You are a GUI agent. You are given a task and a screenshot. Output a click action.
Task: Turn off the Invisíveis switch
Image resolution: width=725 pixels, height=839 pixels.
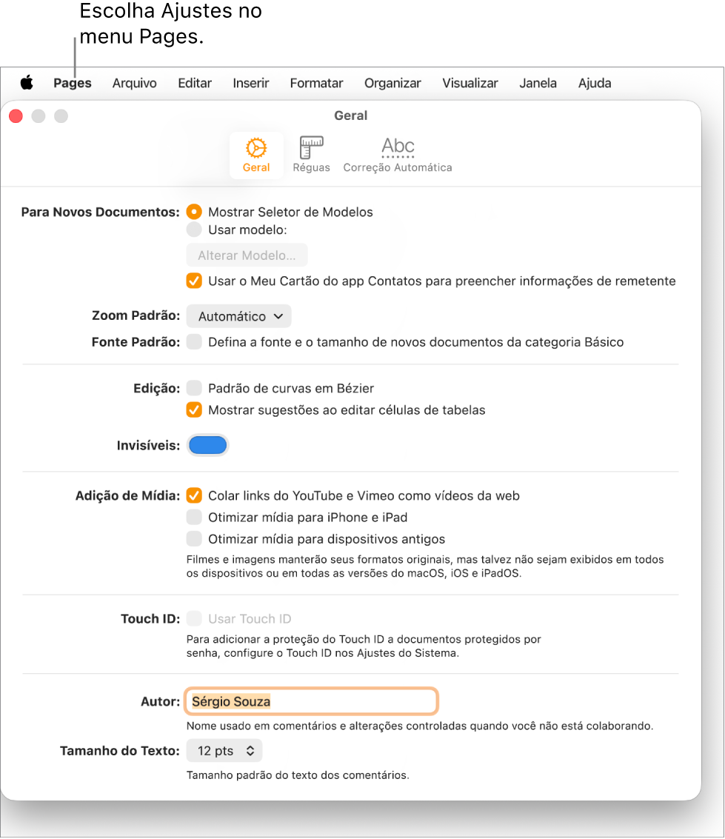pos(207,445)
